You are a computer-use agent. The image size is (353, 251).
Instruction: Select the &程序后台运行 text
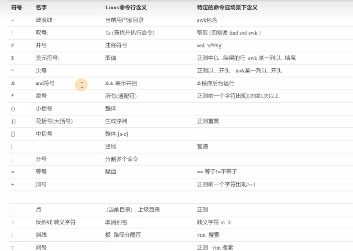pos(216,84)
